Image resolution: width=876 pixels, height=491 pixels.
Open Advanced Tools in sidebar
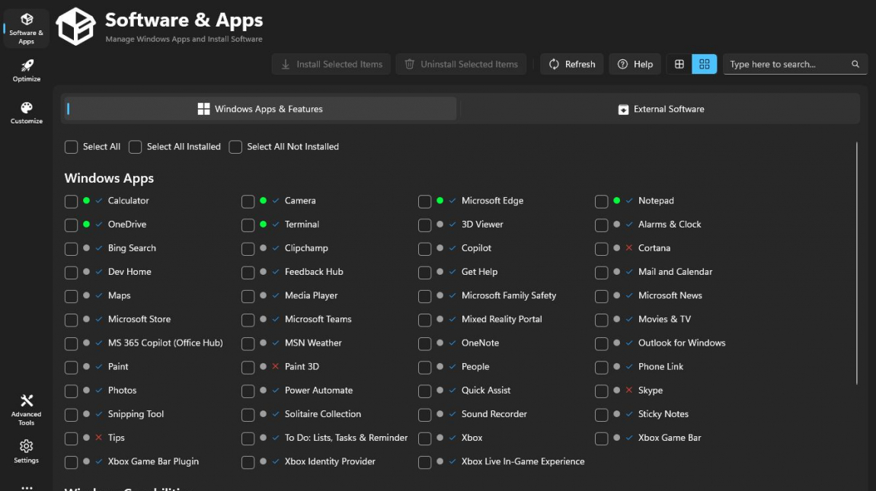[x=26, y=410]
